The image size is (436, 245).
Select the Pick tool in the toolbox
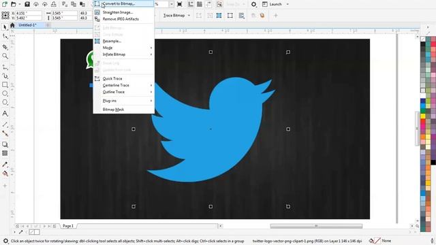[5, 27]
